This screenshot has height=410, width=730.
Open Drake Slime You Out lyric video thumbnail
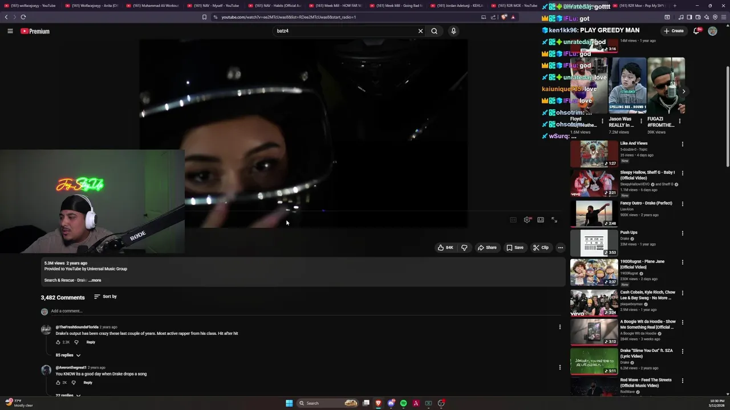(x=594, y=361)
